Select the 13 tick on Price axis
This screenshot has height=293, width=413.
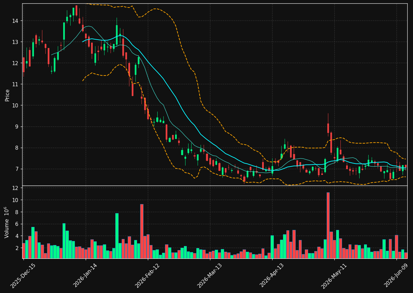(x=16, y=42)
